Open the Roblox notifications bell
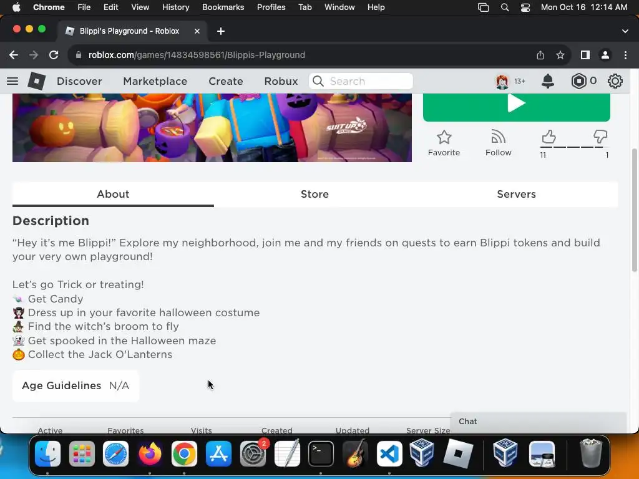 pyautogui.click(x=548, y=81)
